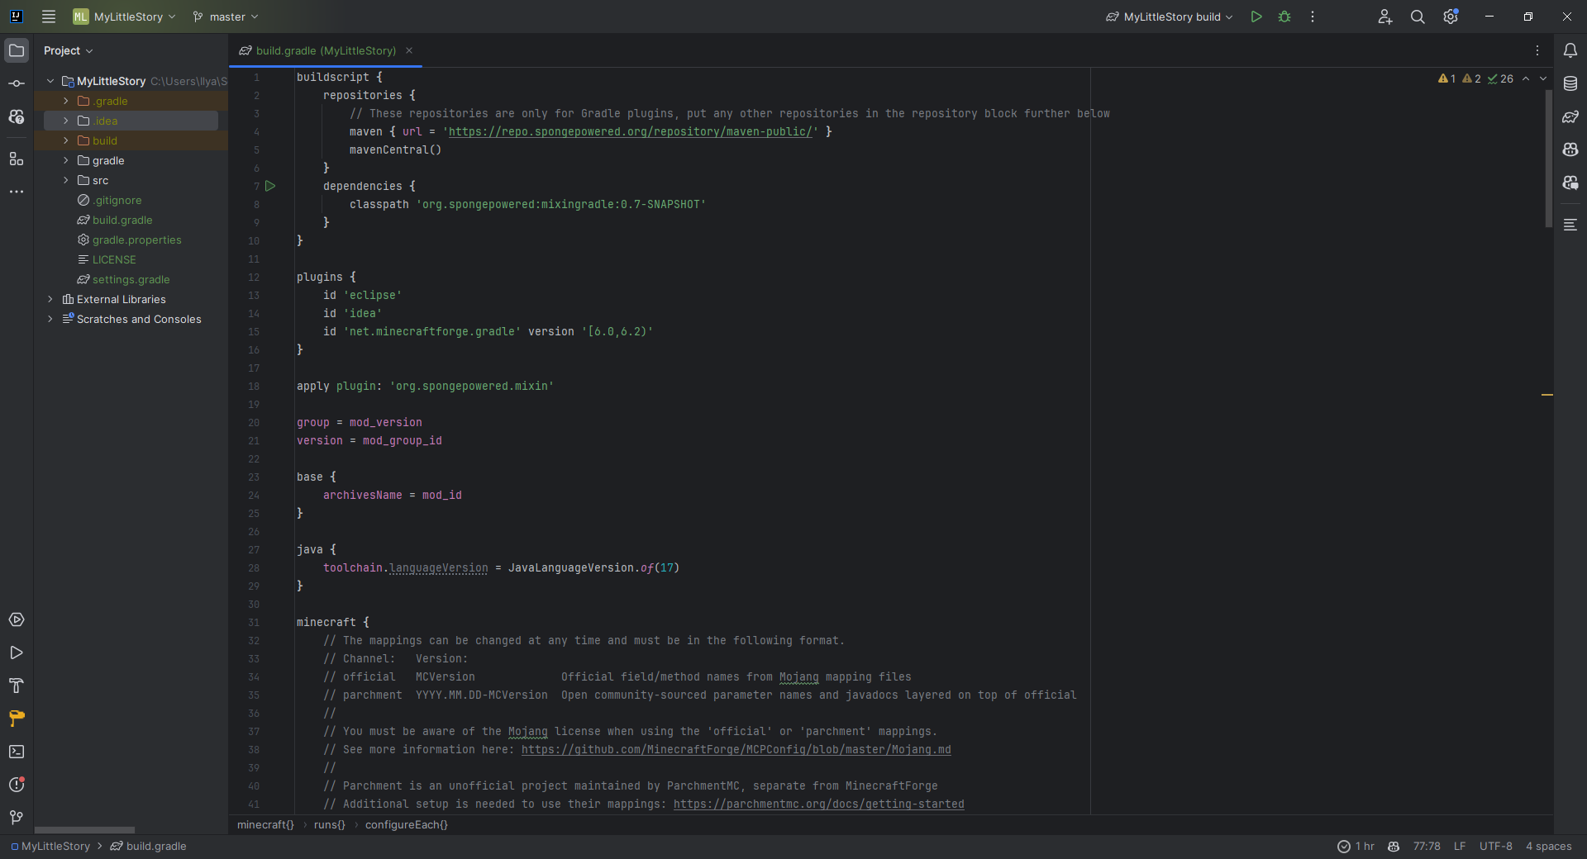
Task: Open the MyLittleStory build configuration dropdown
Action: click(x=1170, y=17)
